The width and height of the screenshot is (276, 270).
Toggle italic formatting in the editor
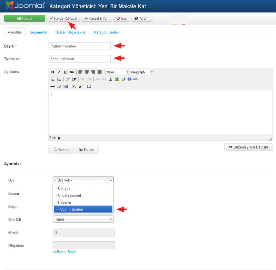point(59,72)
